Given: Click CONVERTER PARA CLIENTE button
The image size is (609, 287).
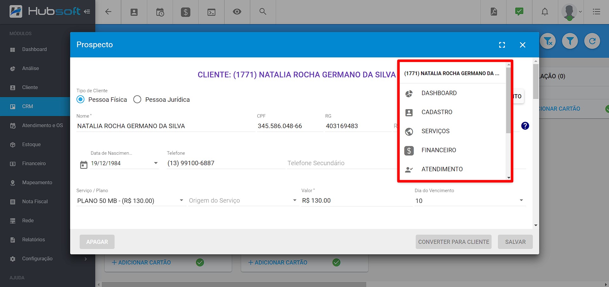Looking at the screenshot, I should tap(453, 242).
